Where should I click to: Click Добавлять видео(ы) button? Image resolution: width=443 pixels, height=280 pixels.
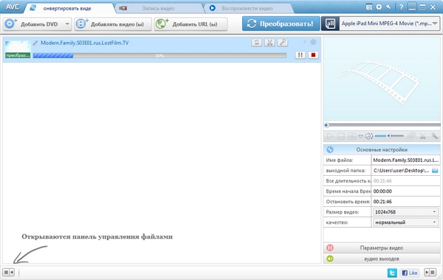point(113,24)
